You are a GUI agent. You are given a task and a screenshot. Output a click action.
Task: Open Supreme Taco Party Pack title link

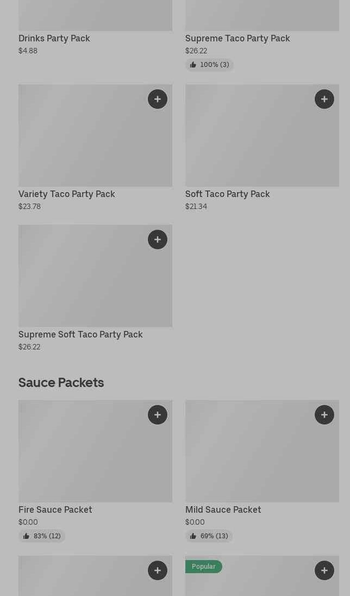(237, 38)
